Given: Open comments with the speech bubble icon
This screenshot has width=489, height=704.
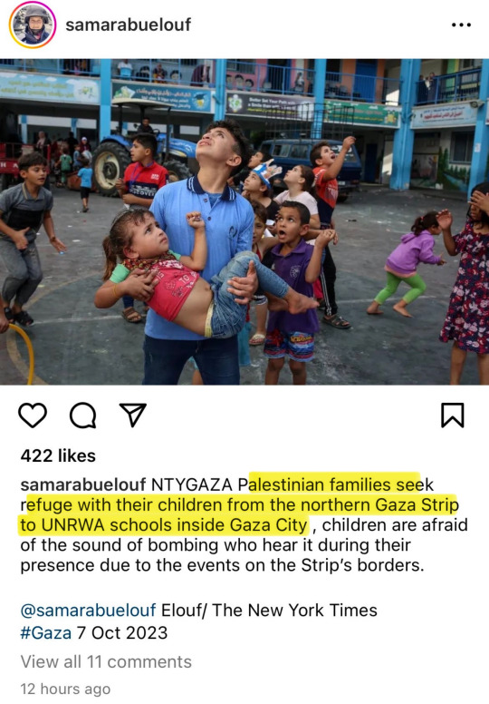Looking at the screenshot, I should pos(83,416).
